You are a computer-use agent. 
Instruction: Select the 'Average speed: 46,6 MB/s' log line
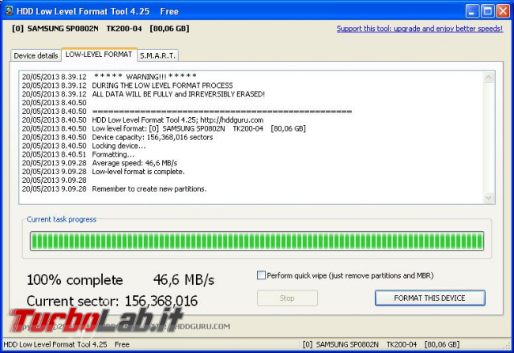coord(100,163)
